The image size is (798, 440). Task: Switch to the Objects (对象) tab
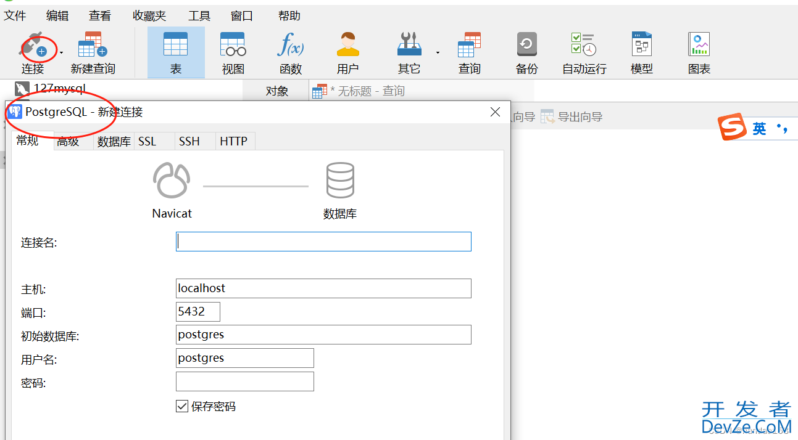[277, 91]
